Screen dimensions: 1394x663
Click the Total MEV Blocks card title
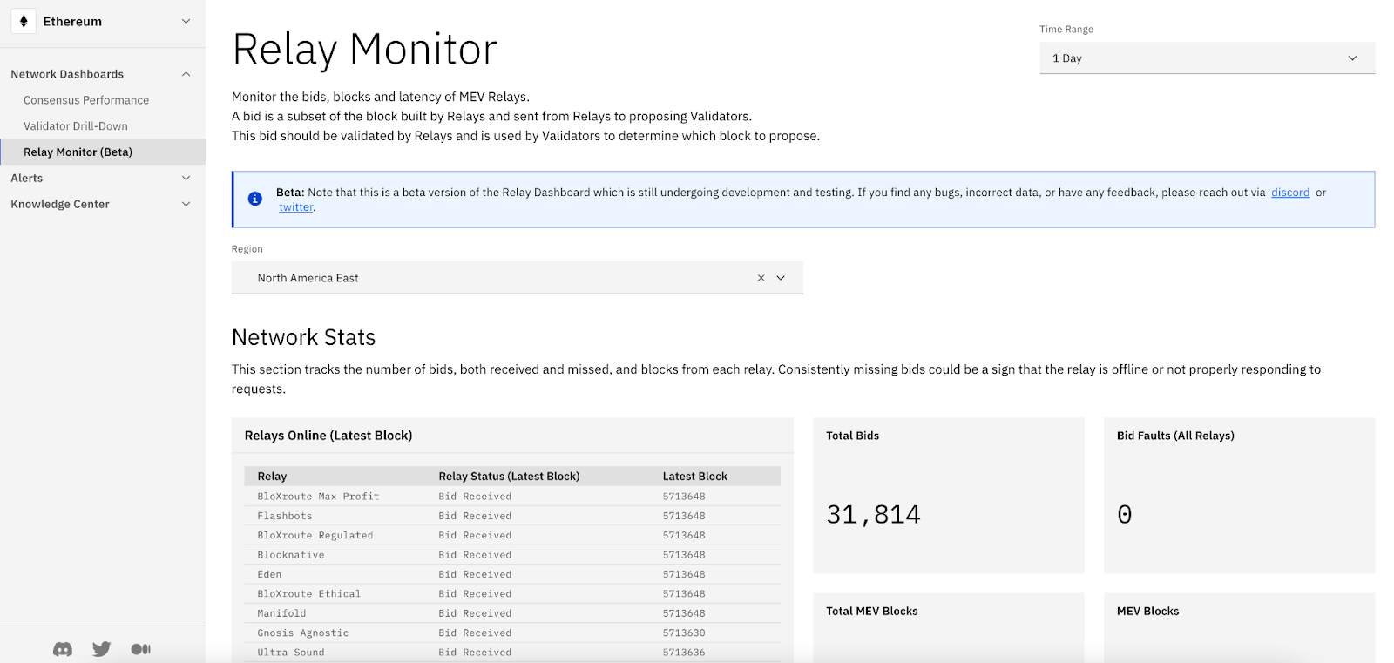[x=872, y=612]
